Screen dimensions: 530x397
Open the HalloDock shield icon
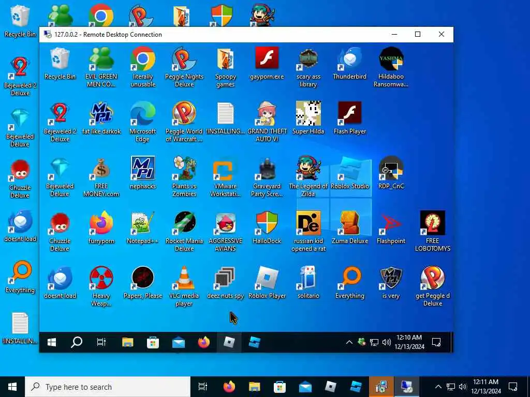[267, 223]
